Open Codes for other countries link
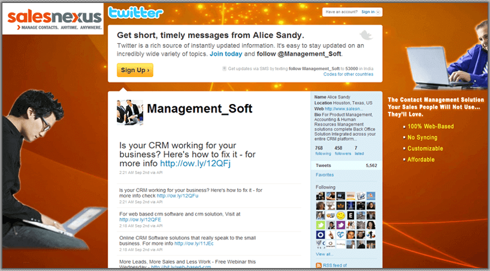Screen dimensions: 490x271 click(348, 74)
